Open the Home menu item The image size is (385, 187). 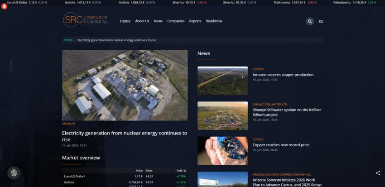(125, 21)
